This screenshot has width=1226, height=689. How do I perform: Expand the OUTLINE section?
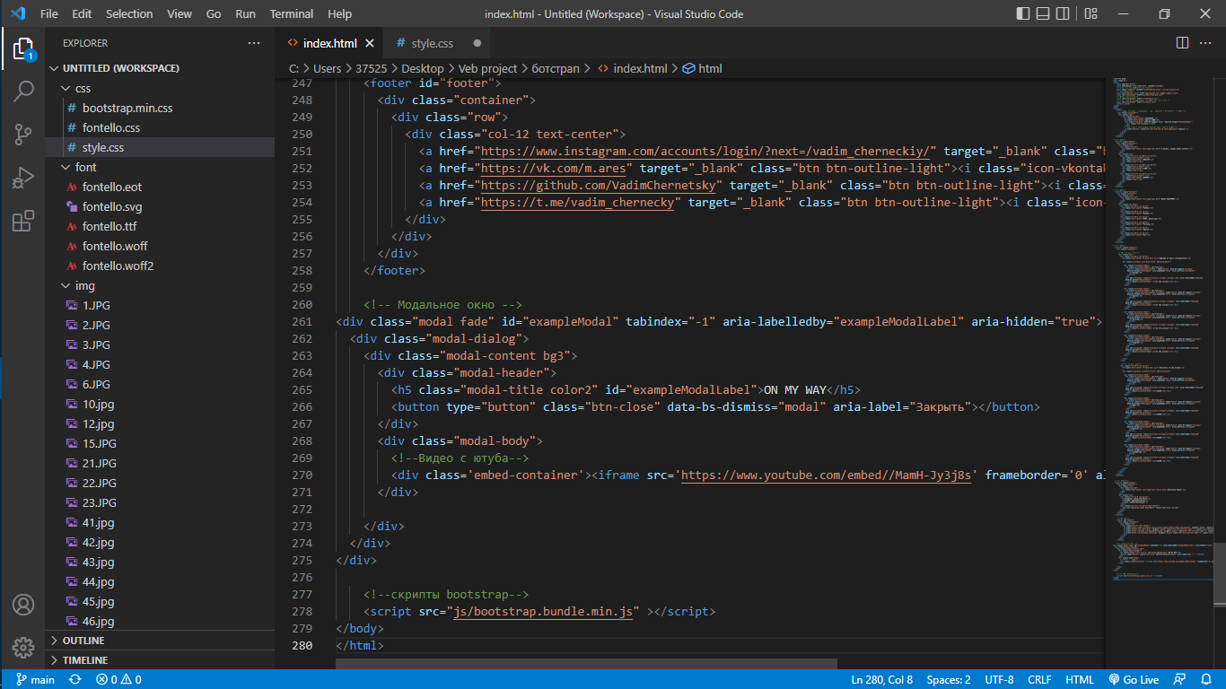[x=83, y=641]
